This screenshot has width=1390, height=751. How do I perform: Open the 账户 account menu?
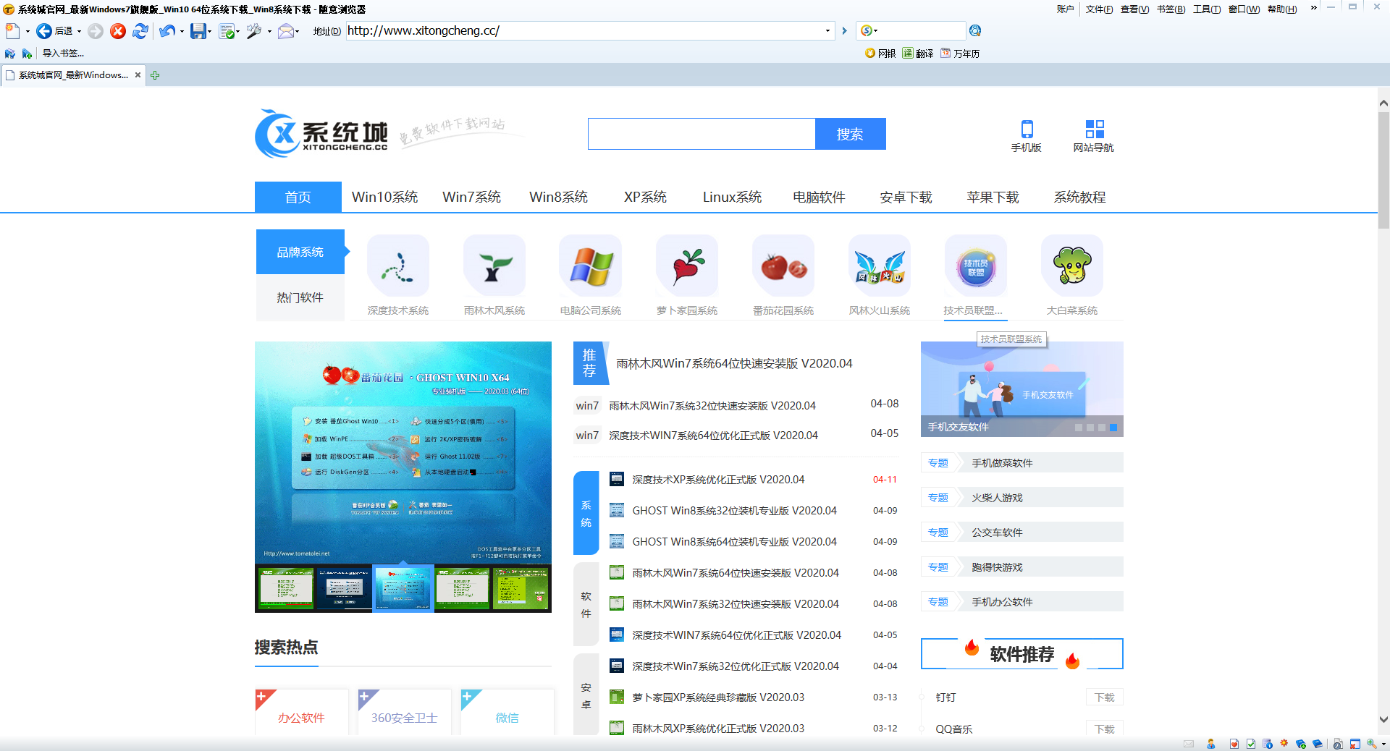point(1065,9)
